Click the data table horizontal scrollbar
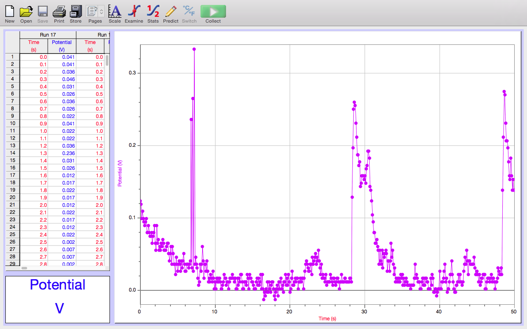Viewport: 527px width, 329px height. tap(24, 268)
